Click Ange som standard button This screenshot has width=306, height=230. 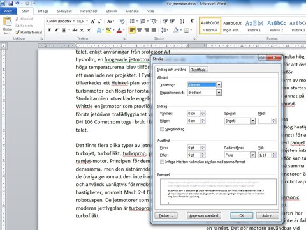[x=204, y=215]
